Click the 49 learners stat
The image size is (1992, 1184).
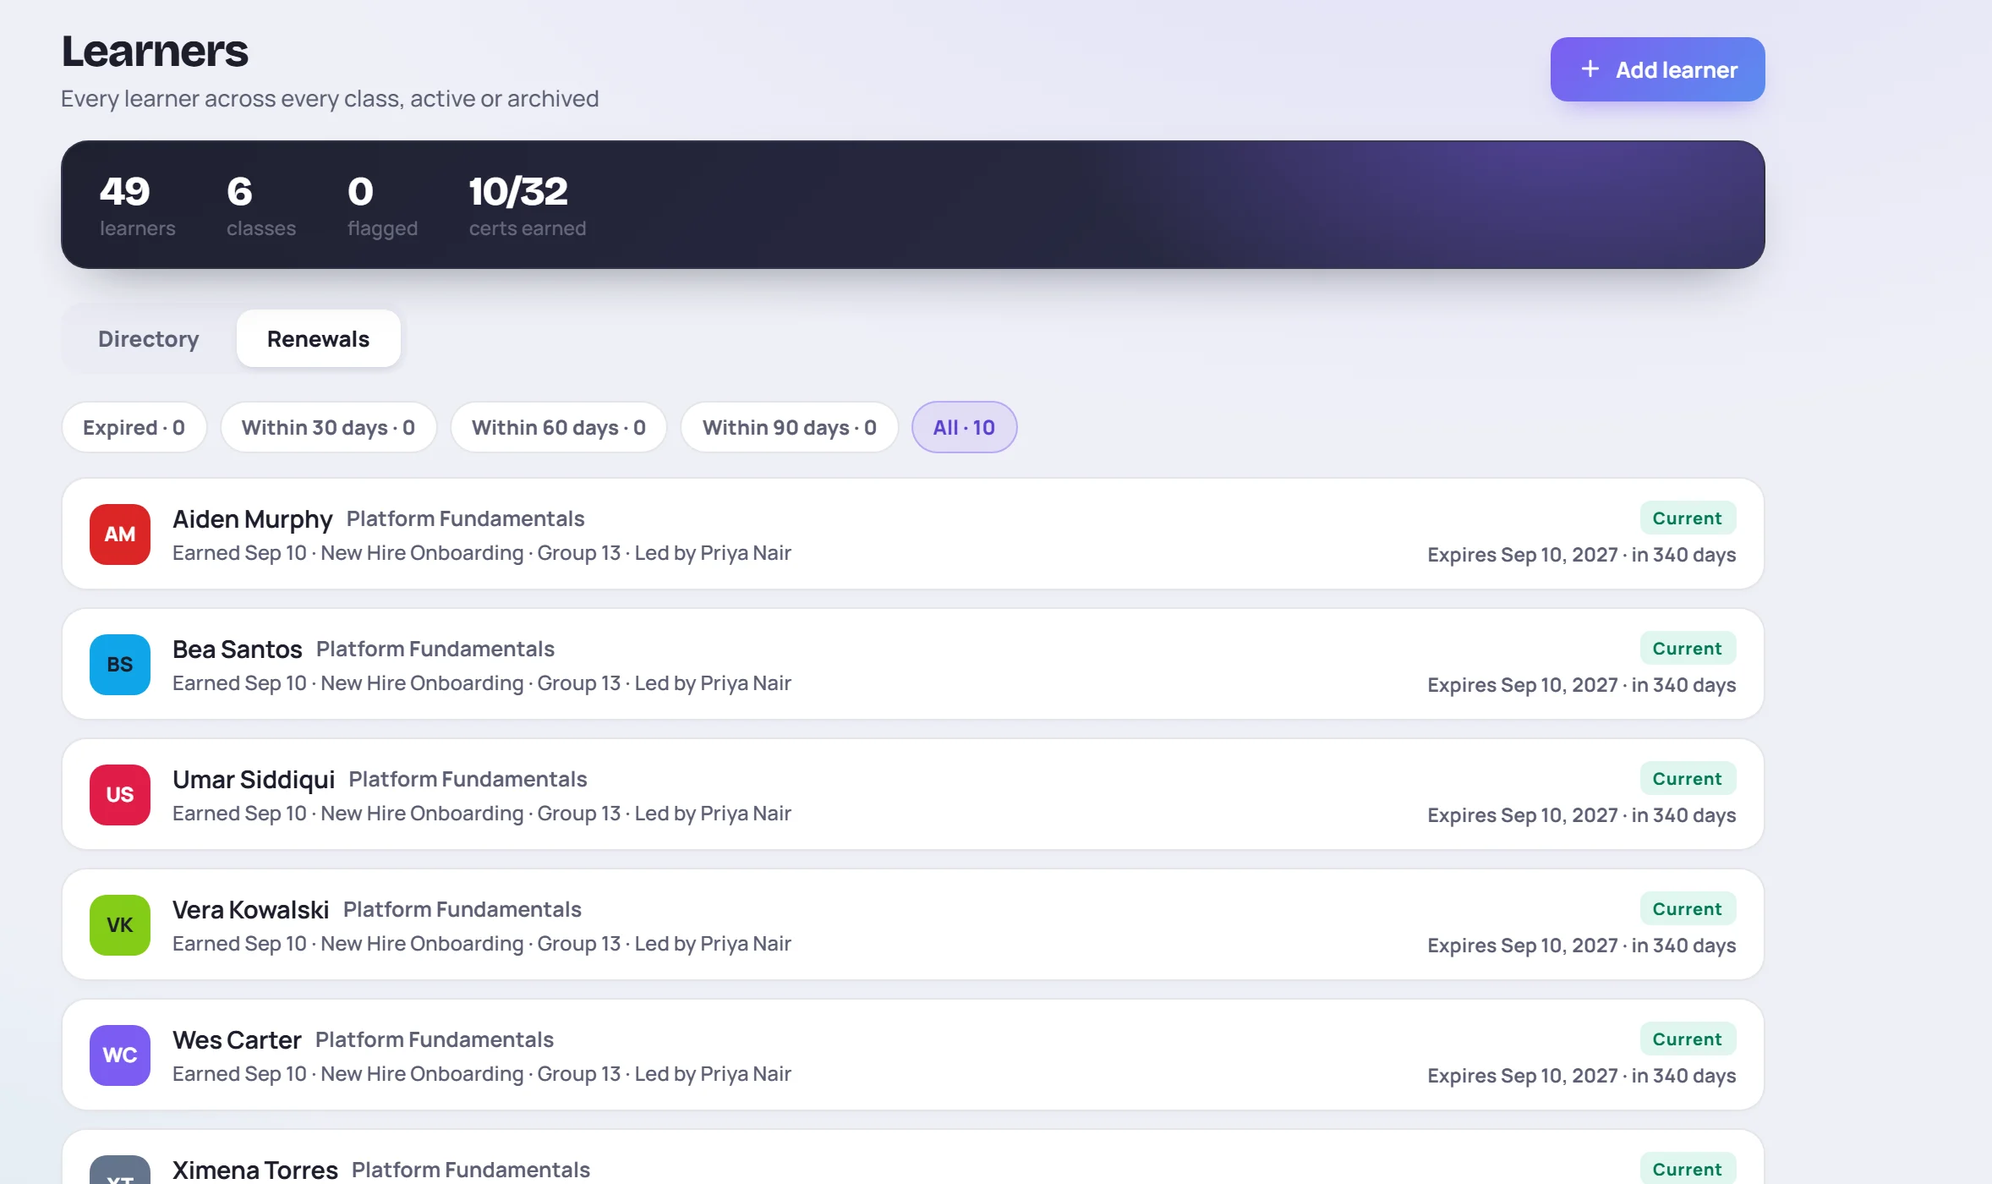137,206
